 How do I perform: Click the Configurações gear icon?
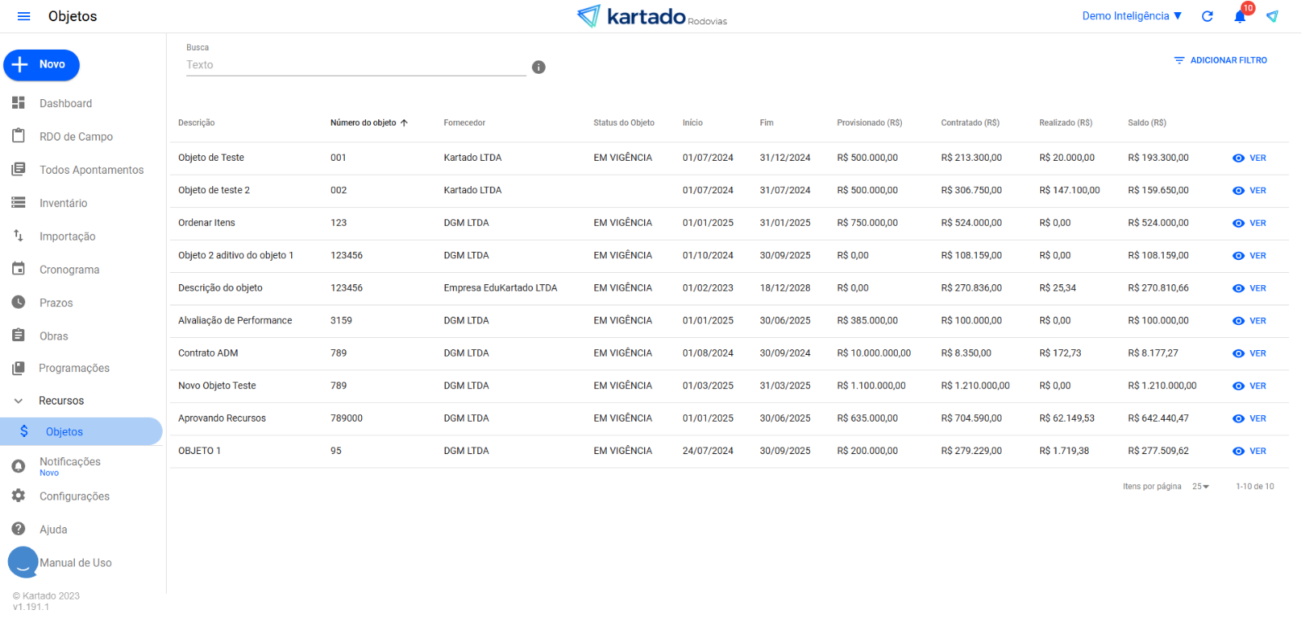[19, 495]
